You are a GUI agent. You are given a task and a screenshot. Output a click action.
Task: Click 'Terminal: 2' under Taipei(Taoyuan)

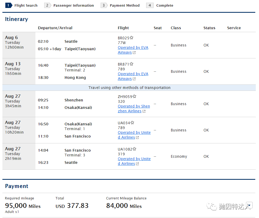click(75, 70)
